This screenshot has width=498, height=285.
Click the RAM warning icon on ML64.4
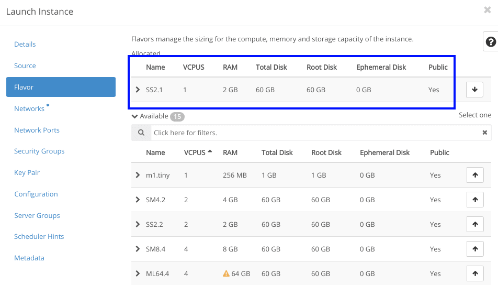tap(226, 273)
